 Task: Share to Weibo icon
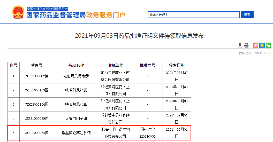256,45
